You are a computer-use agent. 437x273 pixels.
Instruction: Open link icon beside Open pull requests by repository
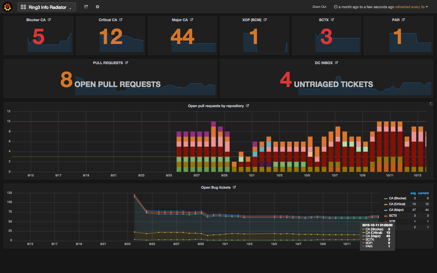pyautogui.click(x=248, y=106)
